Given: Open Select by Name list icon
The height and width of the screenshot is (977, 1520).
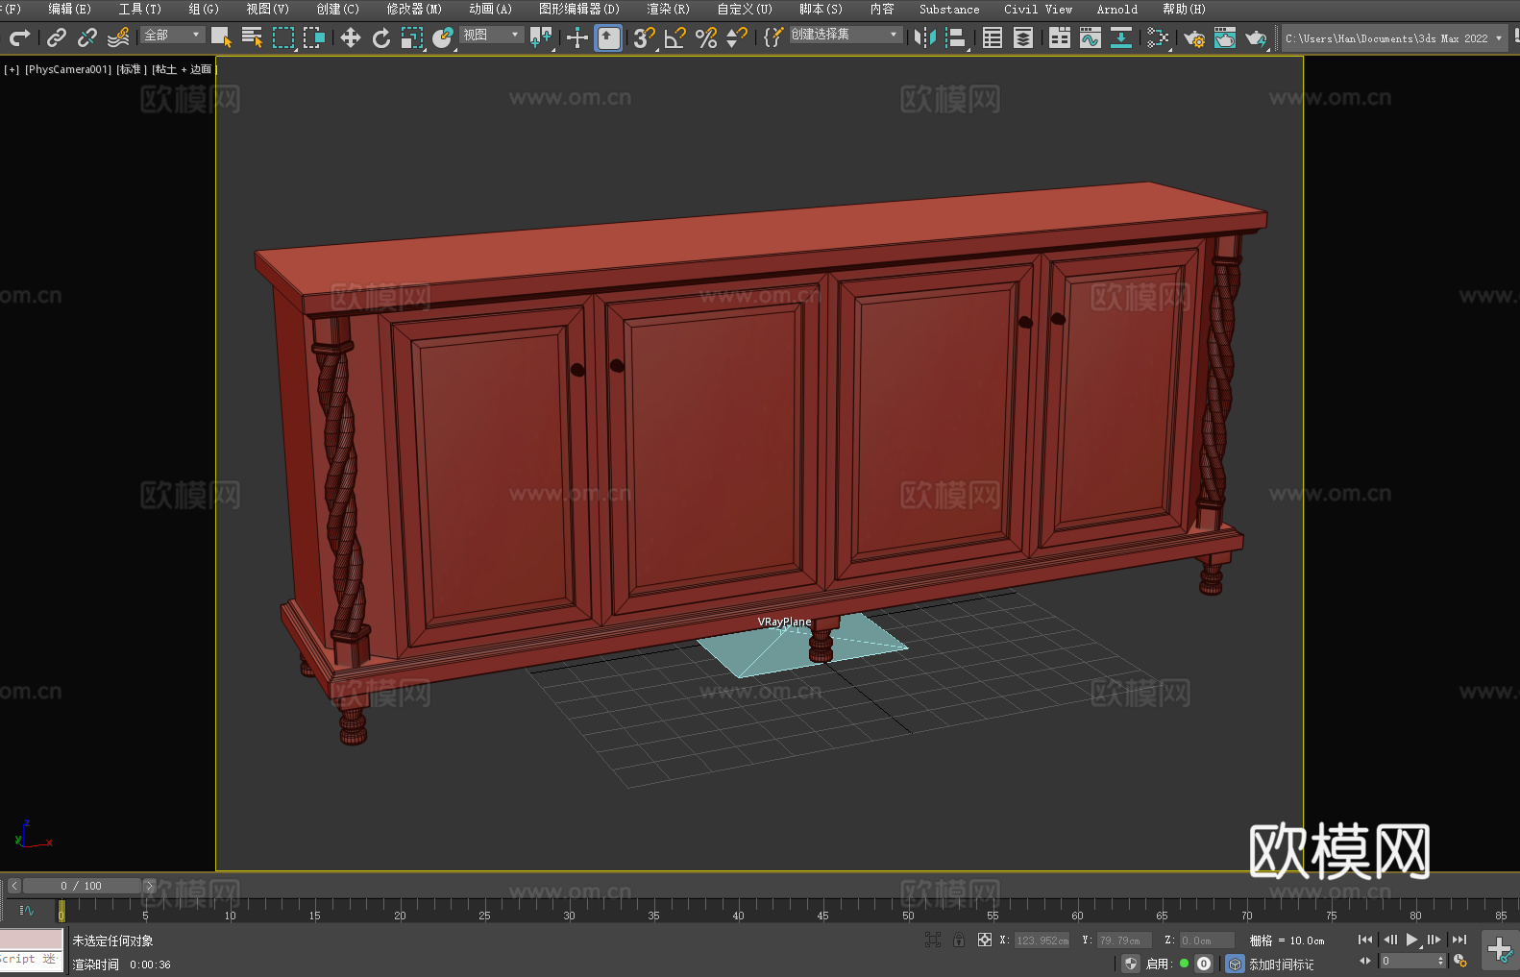Looking at the screenshot, I should point(252,37).
